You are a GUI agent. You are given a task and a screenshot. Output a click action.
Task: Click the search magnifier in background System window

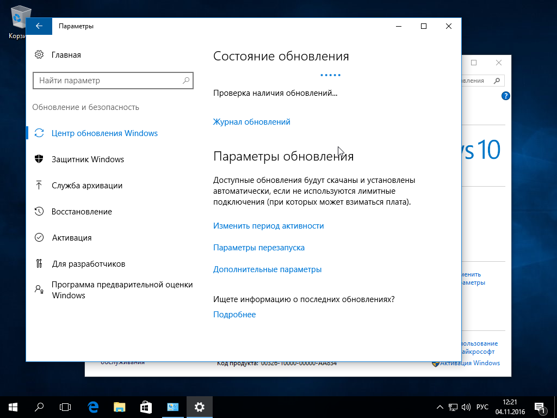[x=497, y=81]
